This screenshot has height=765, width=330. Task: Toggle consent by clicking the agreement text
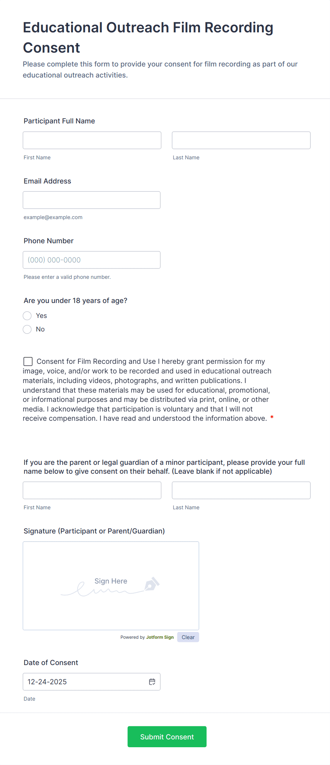[x=149, y=390]
